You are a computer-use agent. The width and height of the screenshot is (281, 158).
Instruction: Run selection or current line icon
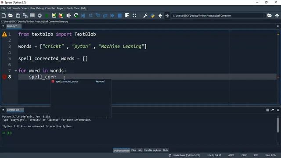coord(68,16)
